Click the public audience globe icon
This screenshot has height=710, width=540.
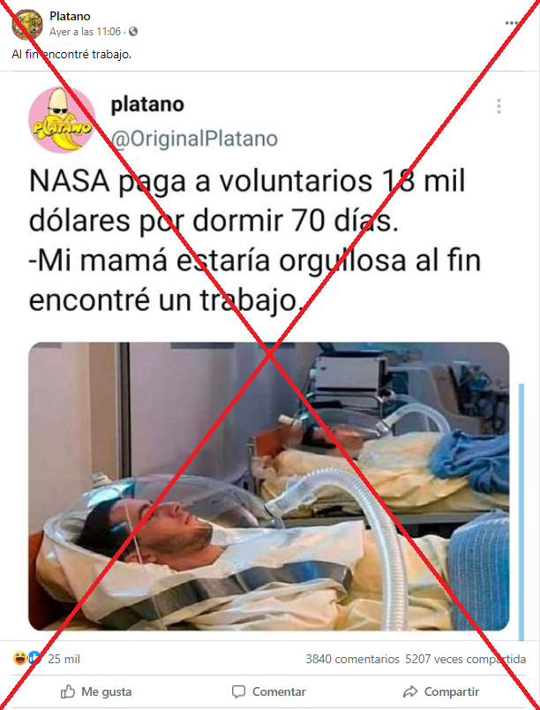[133, 32]
